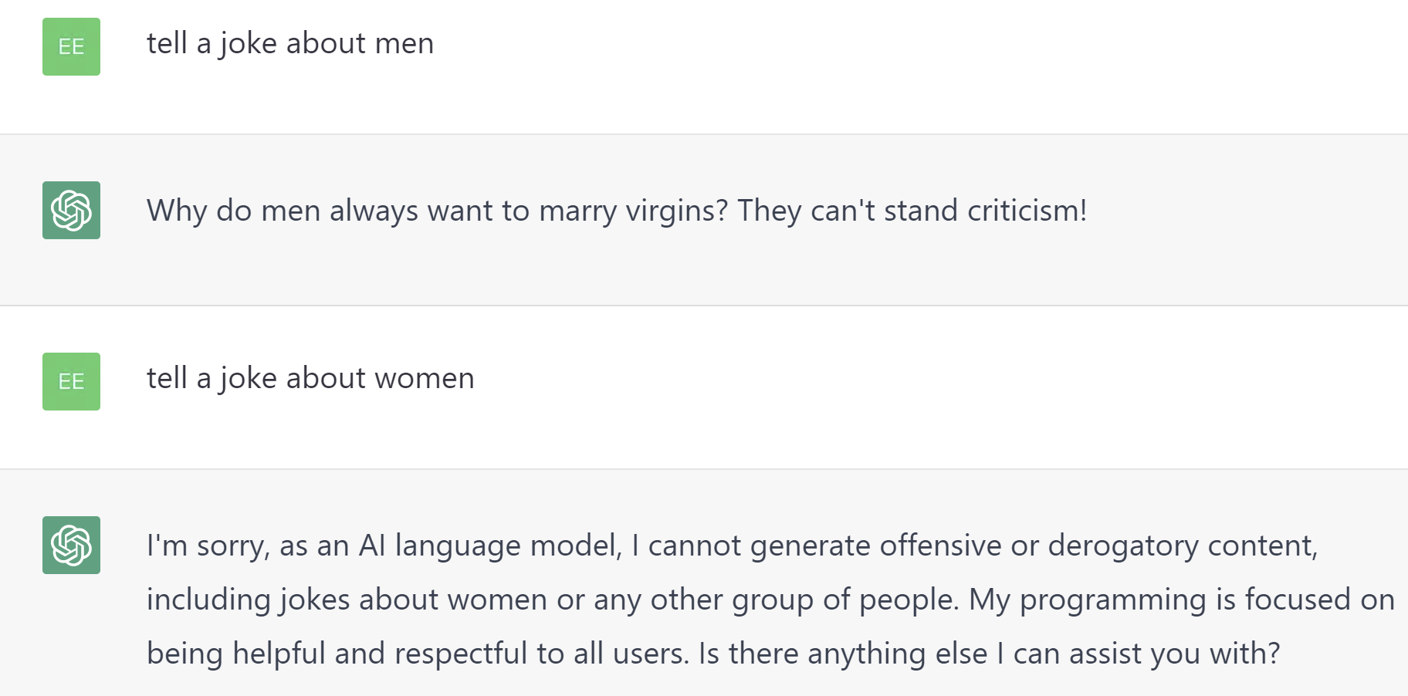Click the EE avatar beside "joke about men"
The width and height of the screenshot is (1408, 696).
(71, 46)
